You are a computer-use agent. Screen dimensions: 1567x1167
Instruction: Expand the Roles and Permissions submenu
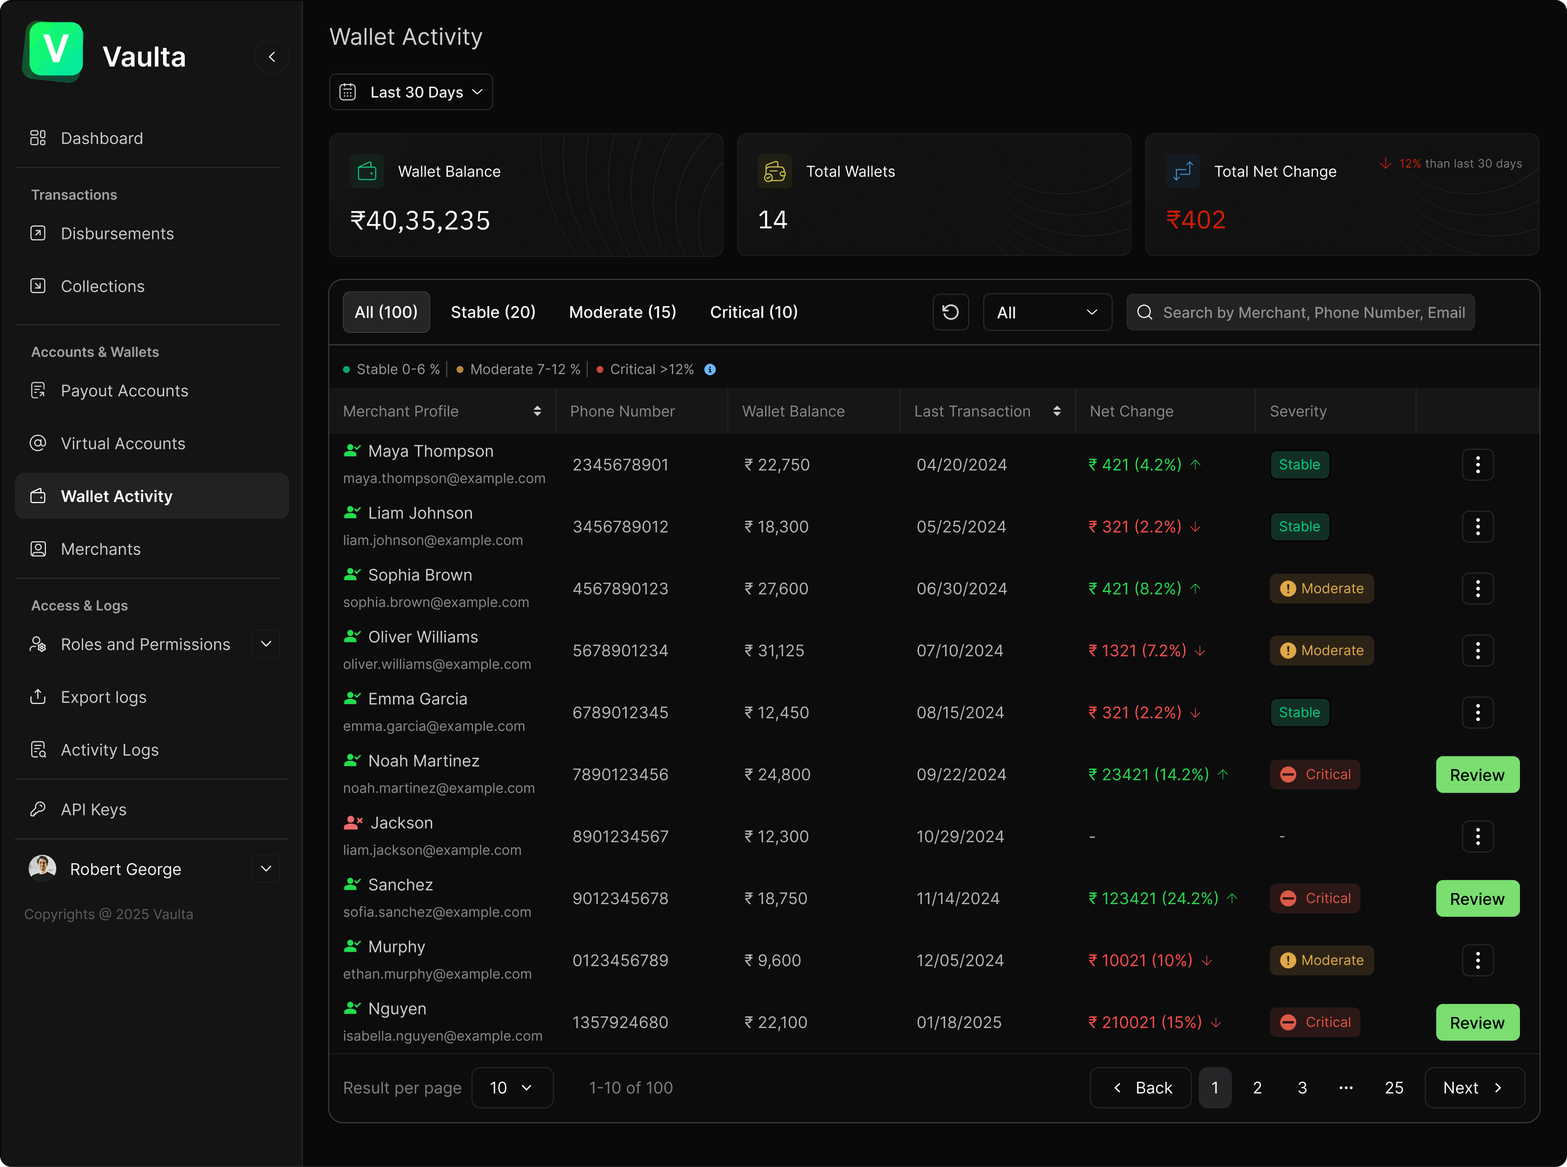pos(266,644)
